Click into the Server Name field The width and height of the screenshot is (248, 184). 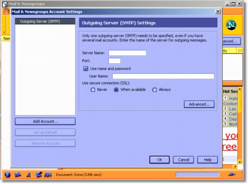(127, 53)
